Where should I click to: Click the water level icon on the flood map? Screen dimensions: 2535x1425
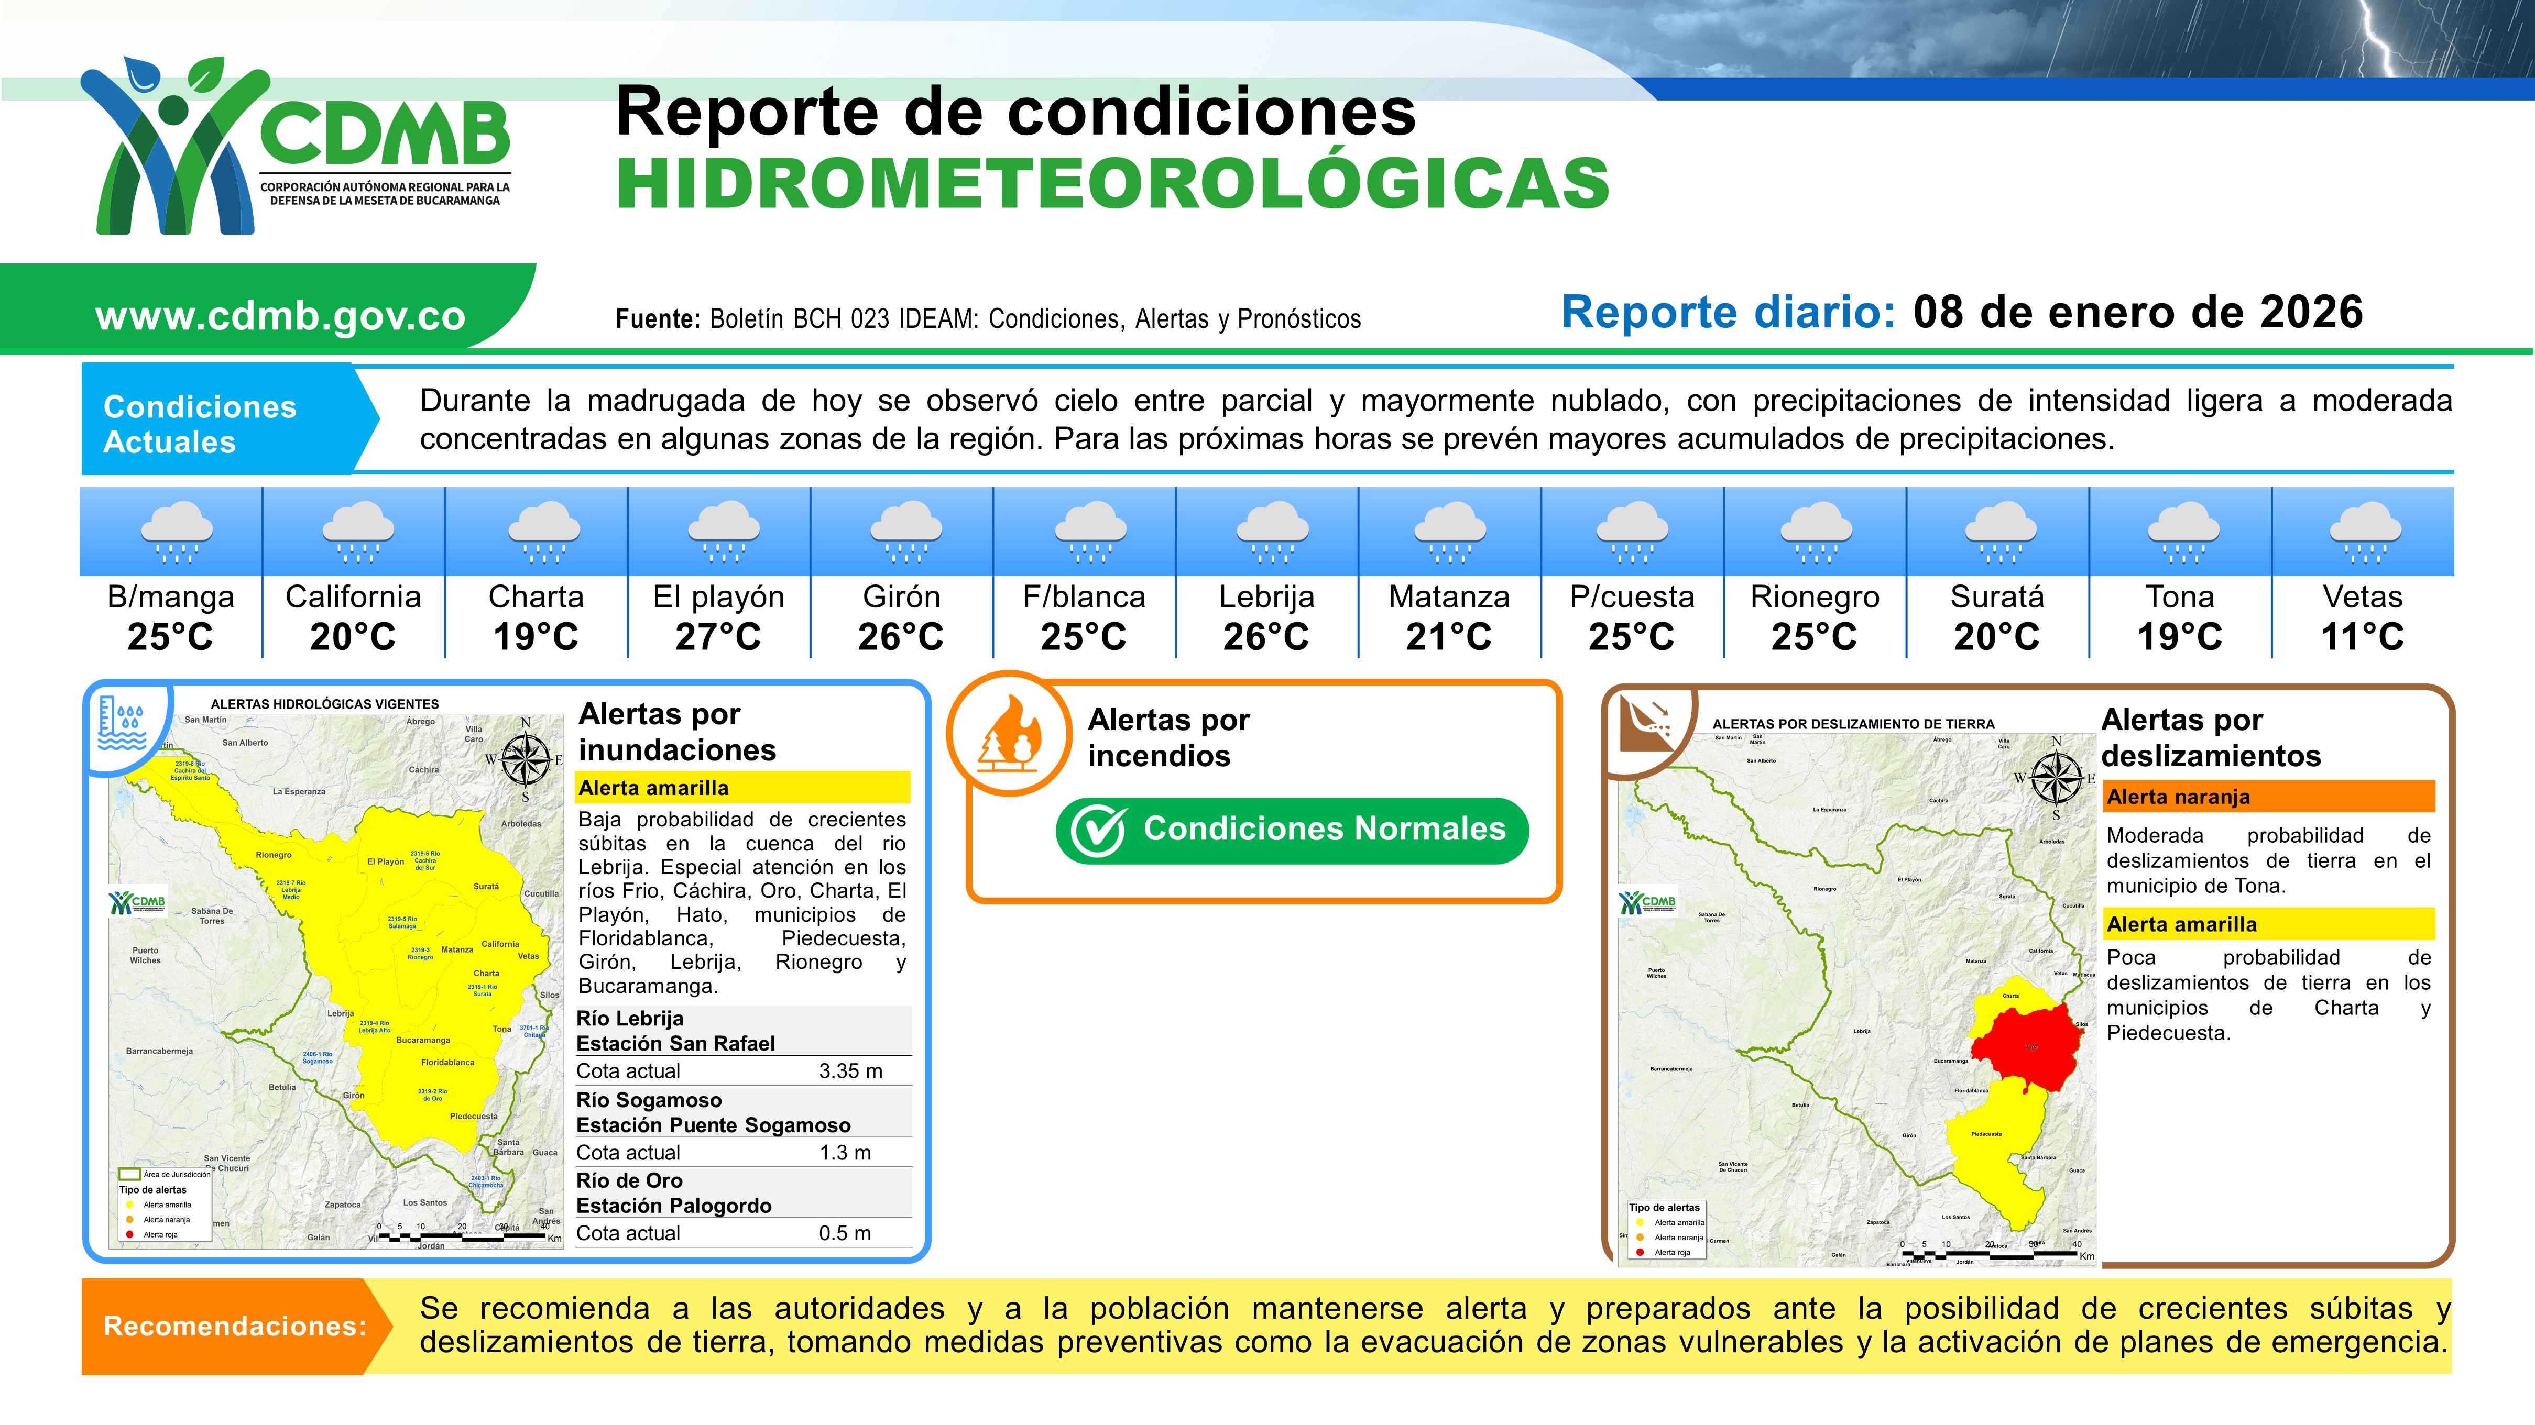[x=123, y=723]
